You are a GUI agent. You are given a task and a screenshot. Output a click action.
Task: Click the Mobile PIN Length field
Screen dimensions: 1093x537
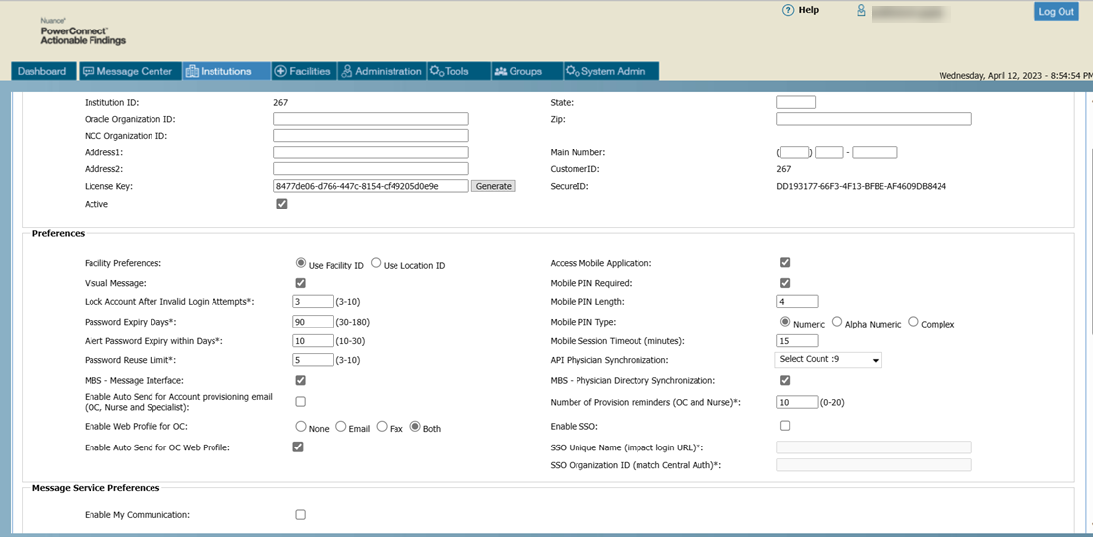(x=797, y=301)
